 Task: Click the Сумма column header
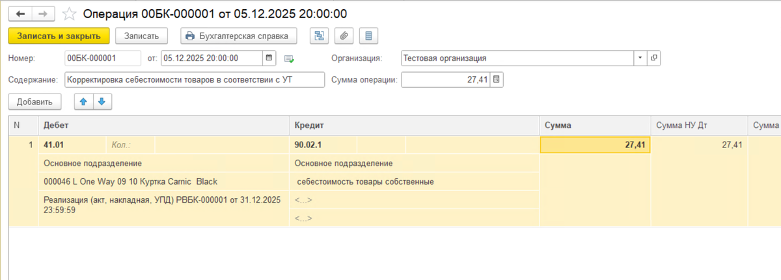tap(596, 125)
